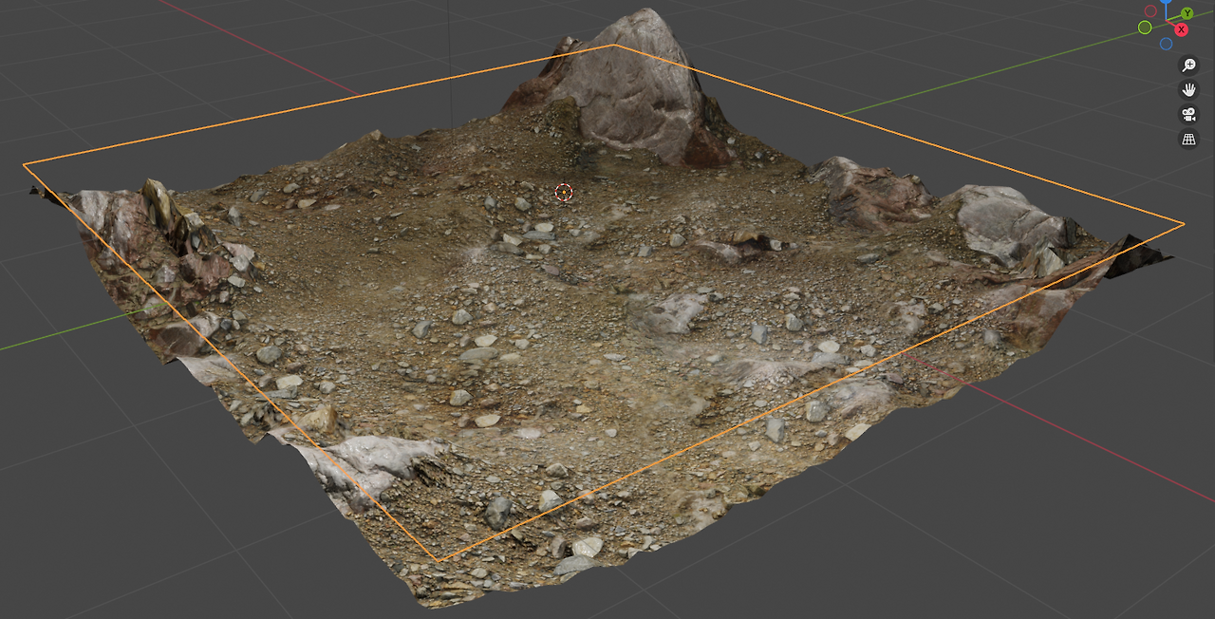The image size is (1215, 619).
Task: Toggle orthographic projection with the grid icon
Action: click(1187, 139)
